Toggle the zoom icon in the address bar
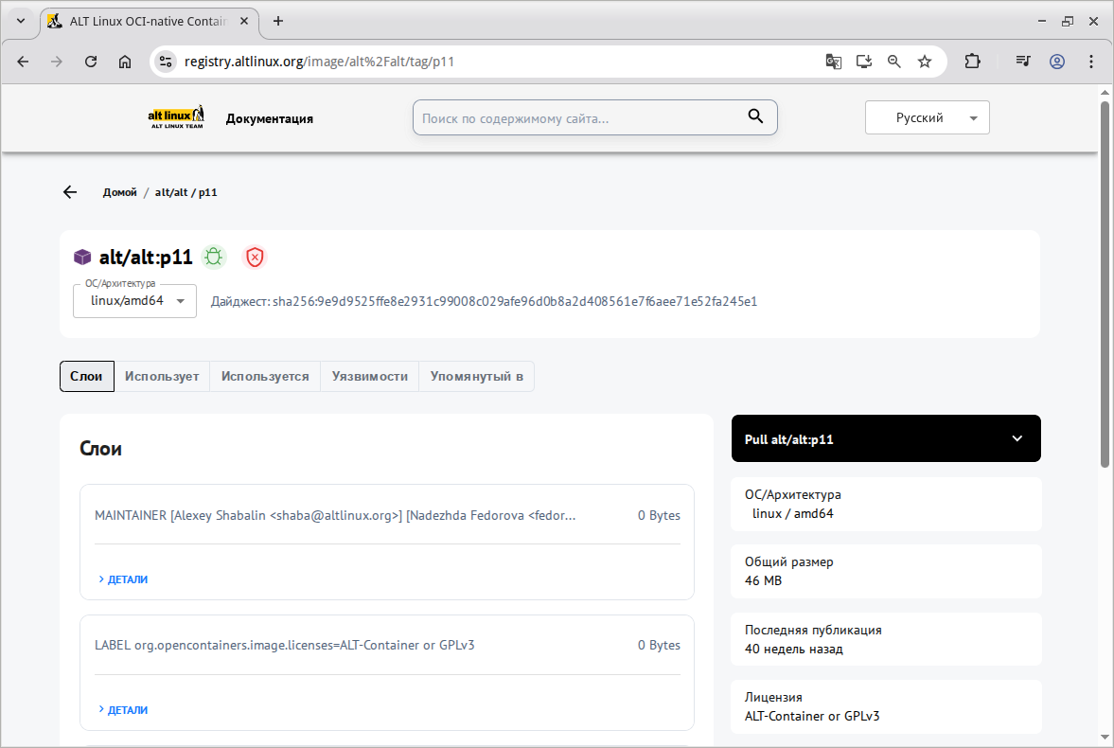The height and width of the screenshot is (748, 1114). (893, 61)
